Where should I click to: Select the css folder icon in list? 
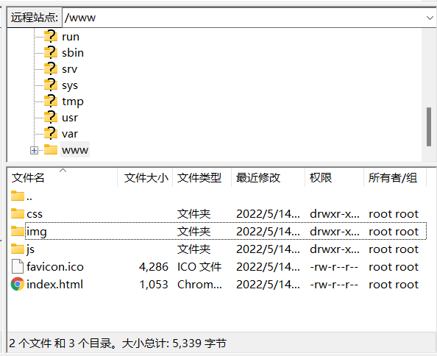tap(18, 213)
